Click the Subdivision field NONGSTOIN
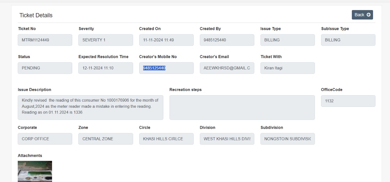The height and width of the screenshot is (182, 390). click(288, 139)
